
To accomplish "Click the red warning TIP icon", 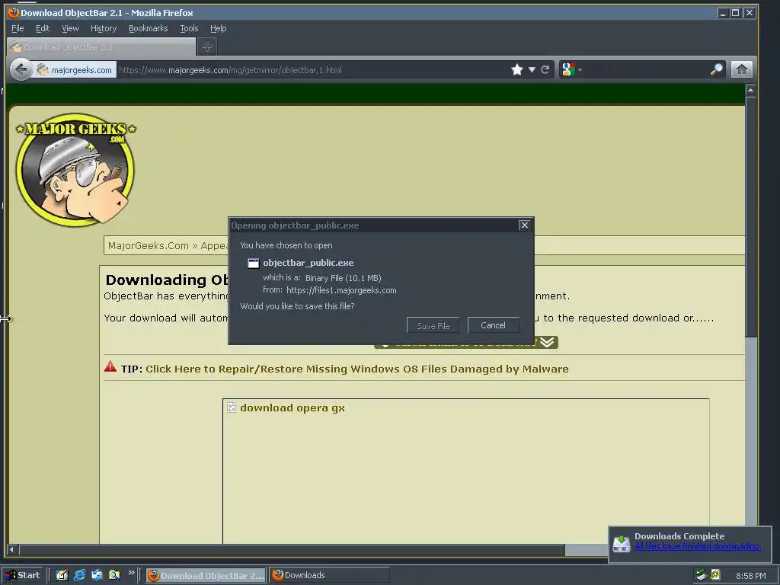I will [110, 367].
